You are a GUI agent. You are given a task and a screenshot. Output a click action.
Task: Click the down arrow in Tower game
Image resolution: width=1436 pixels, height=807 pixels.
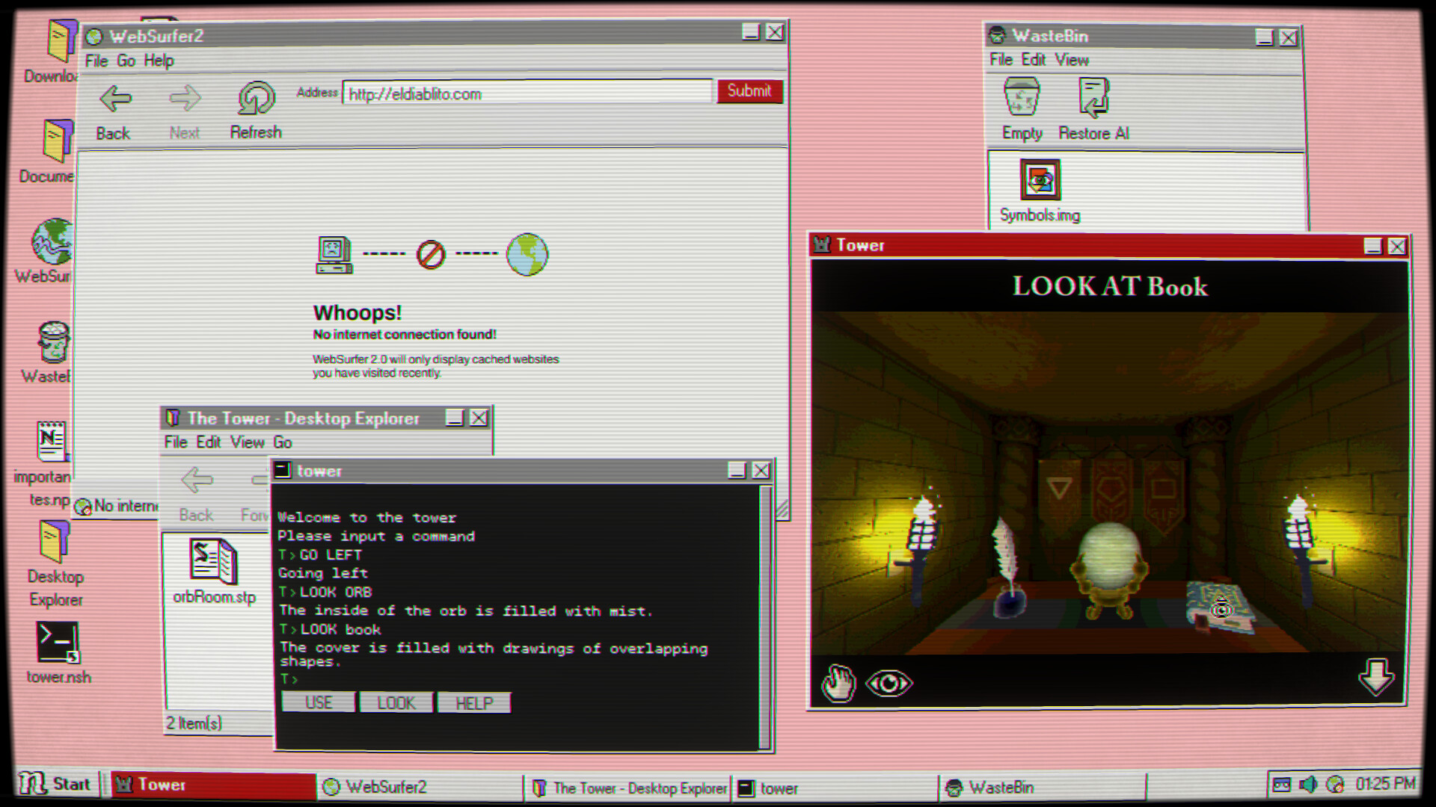[1375, 677]
